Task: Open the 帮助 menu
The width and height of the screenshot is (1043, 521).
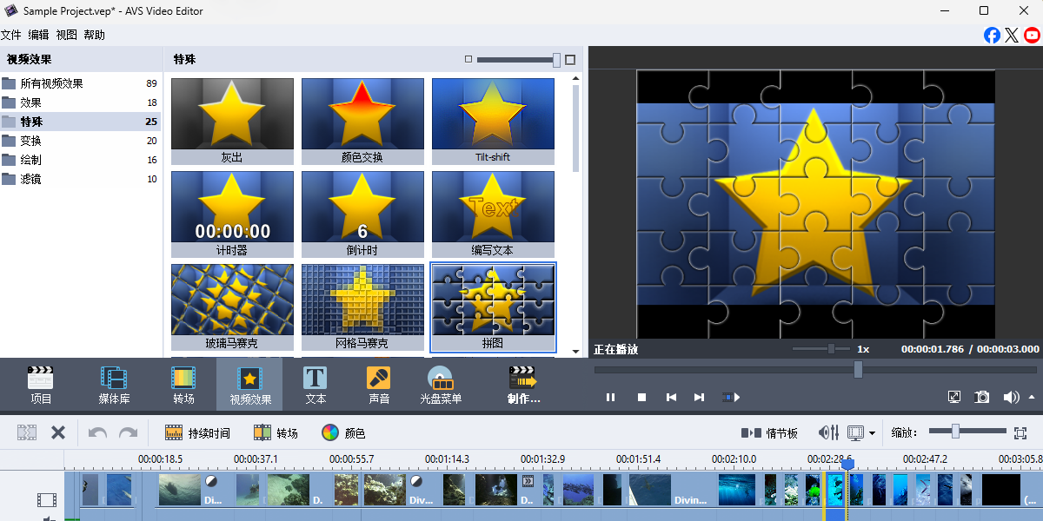Action: coord(94,35)
